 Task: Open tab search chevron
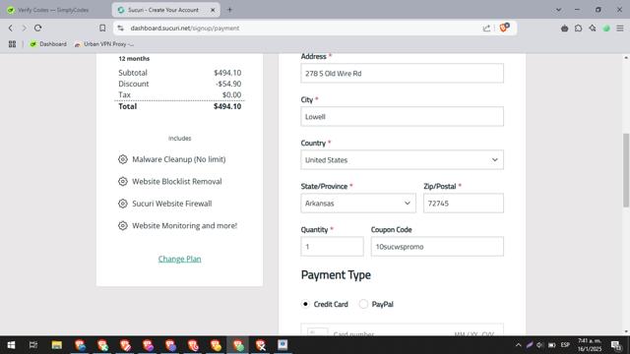558,10
